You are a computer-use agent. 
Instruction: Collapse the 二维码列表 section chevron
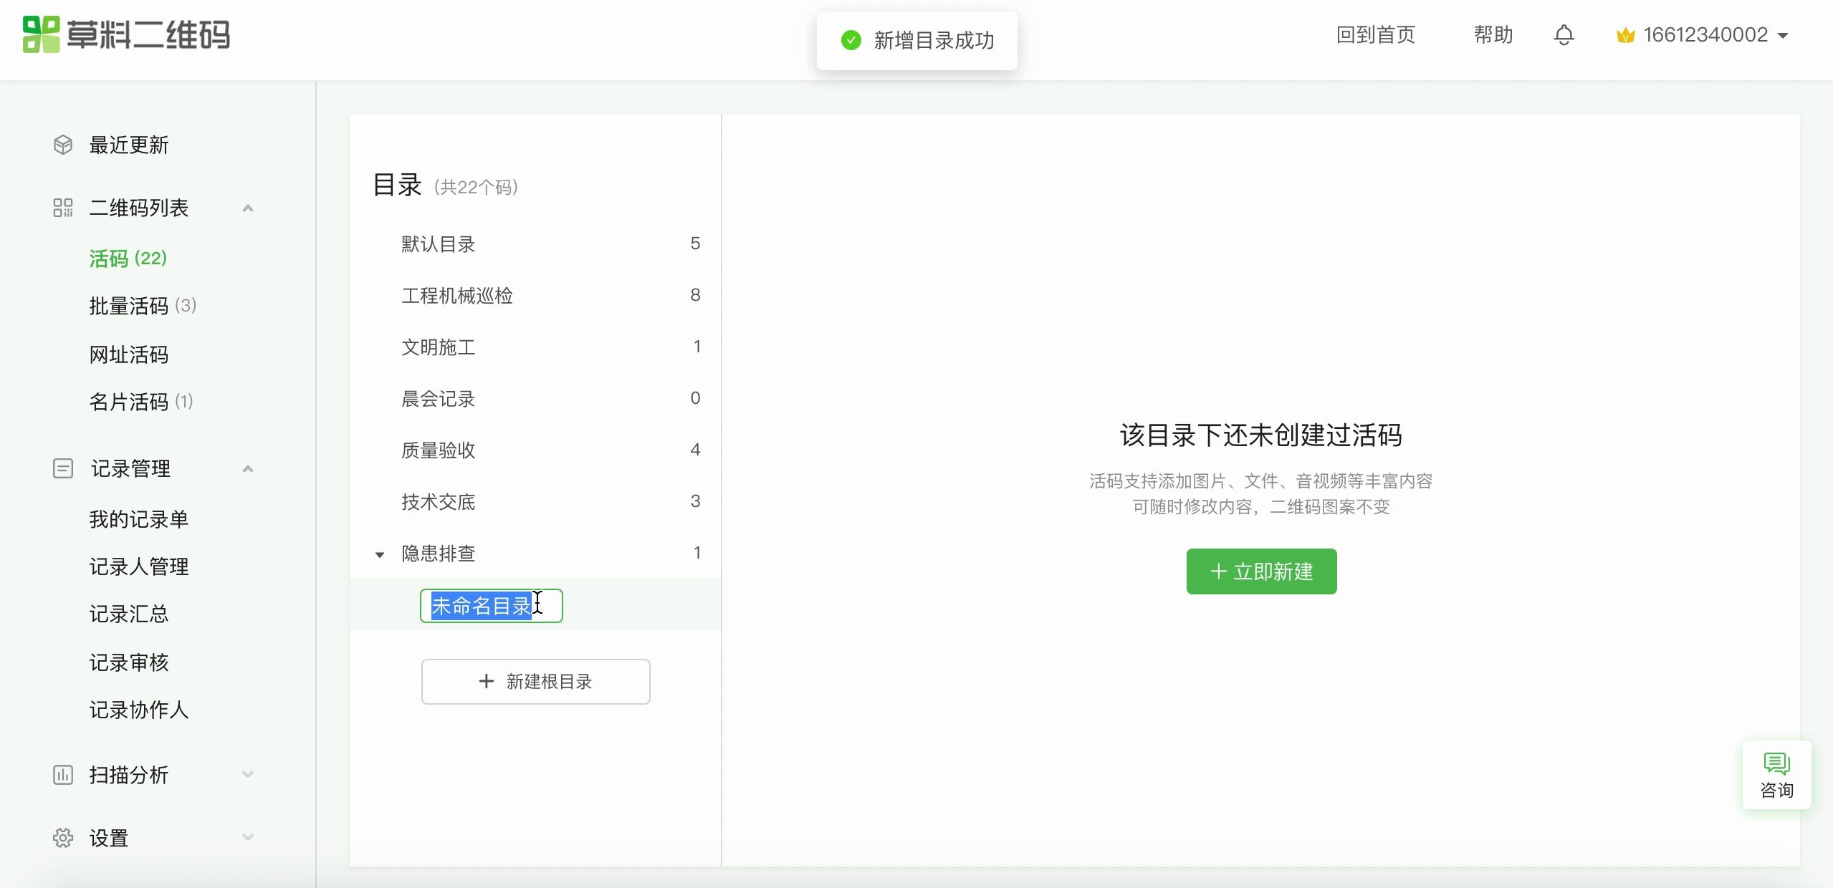[248, 208]
